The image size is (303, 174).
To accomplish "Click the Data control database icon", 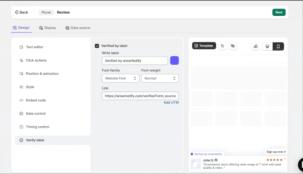I will [x=21, y=114].
